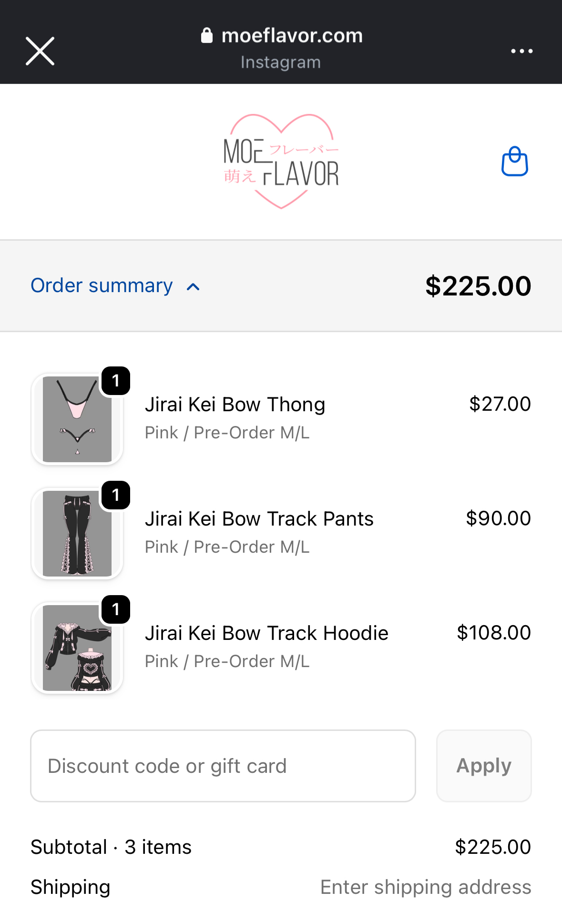Screen dimensions: 562x922
Task: Close the in-app browser with X
Action: (40, 51)
